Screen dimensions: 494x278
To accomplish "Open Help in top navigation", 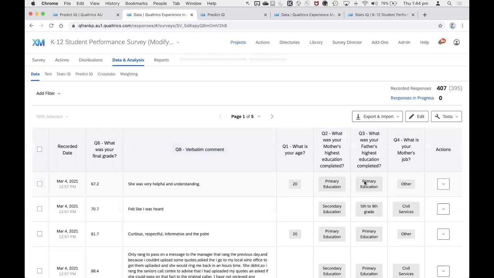I will tap(425, 42).
